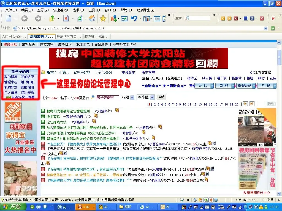Click the magnifier icon before keyword field
282x211 pixels.
coord(93,97)
